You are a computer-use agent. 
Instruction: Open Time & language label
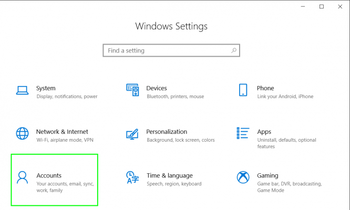[x=169, y=176]
